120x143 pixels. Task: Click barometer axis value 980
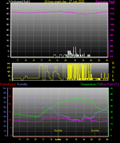point(112,51)
